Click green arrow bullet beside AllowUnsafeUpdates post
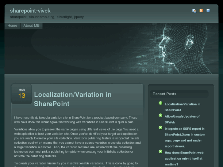 click(x=160, y=115)
